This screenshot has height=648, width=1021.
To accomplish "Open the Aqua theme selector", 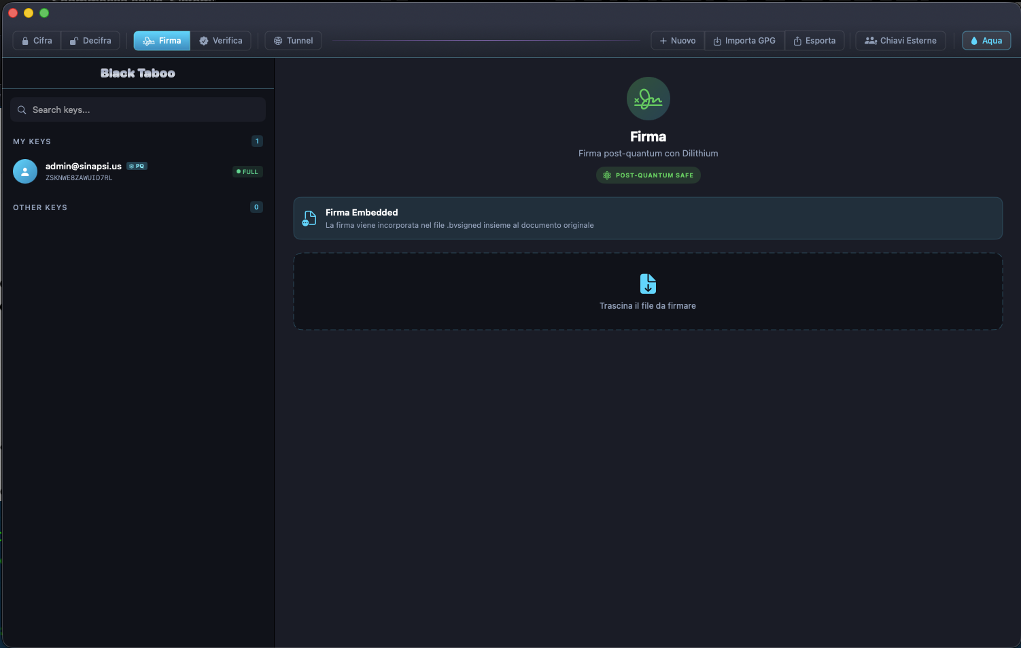I will click(x=986, y=41).
